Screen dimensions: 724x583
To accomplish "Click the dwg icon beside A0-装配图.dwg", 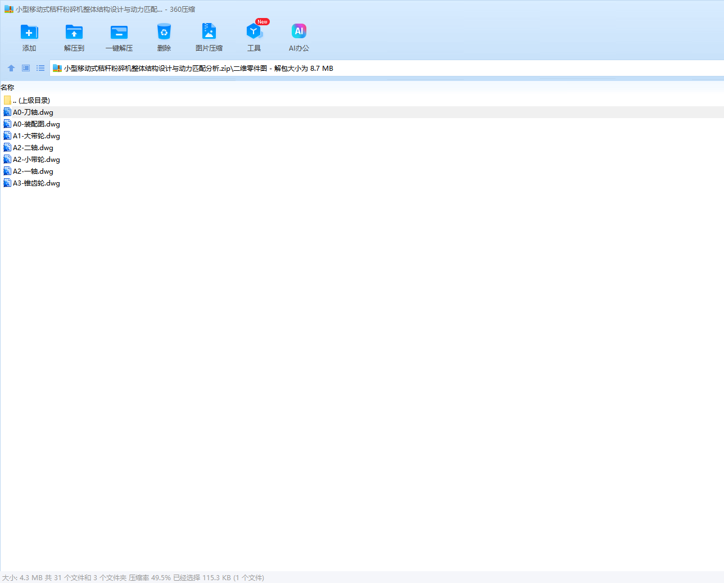I will 7,124.
